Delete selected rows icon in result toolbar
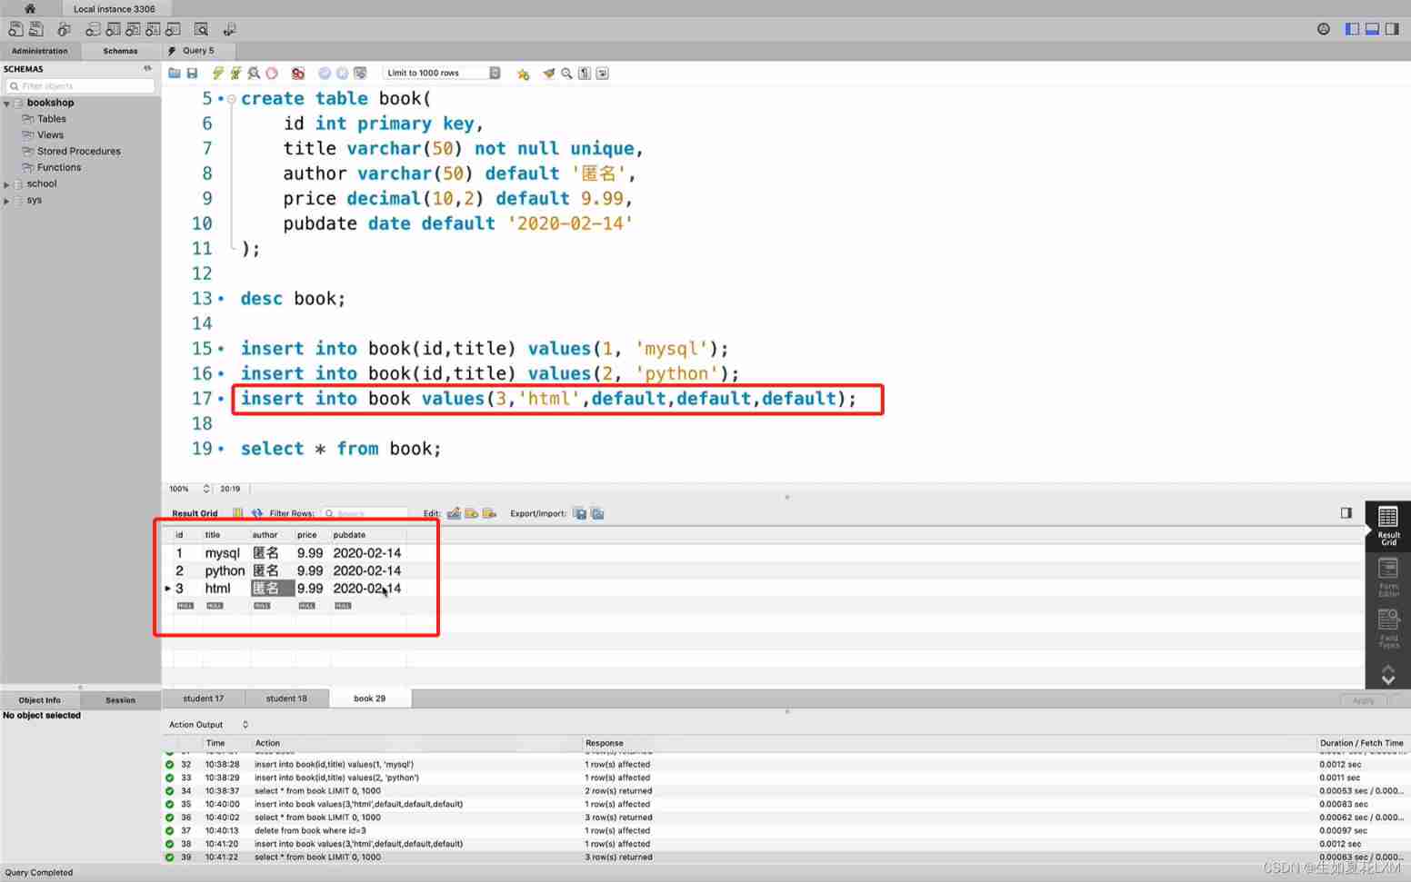Image resolution: width=1411 pixels, height=882 pixels. tap(489, 513)
